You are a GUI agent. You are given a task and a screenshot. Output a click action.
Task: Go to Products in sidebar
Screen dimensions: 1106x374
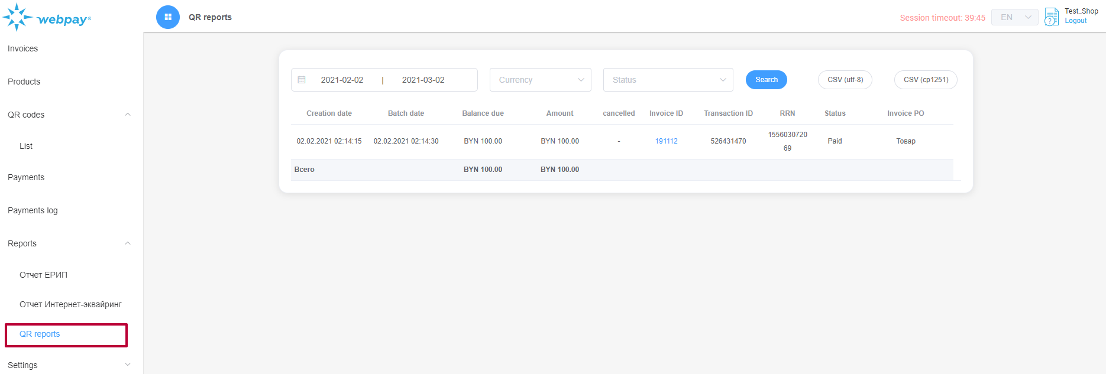[x=24, y=82]
